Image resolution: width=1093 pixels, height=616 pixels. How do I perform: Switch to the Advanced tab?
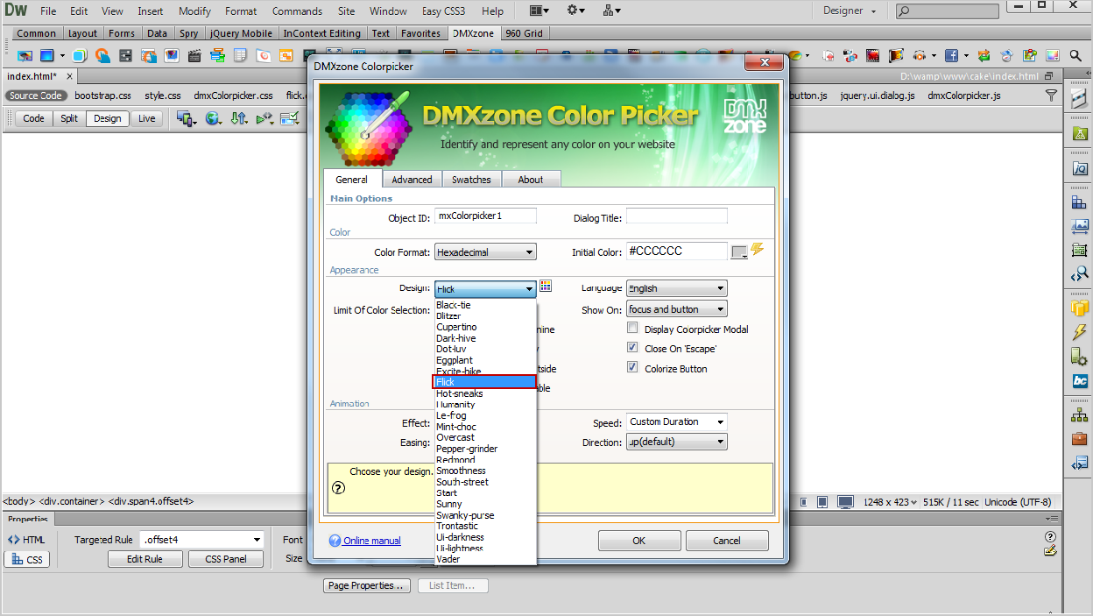(412, 180)
